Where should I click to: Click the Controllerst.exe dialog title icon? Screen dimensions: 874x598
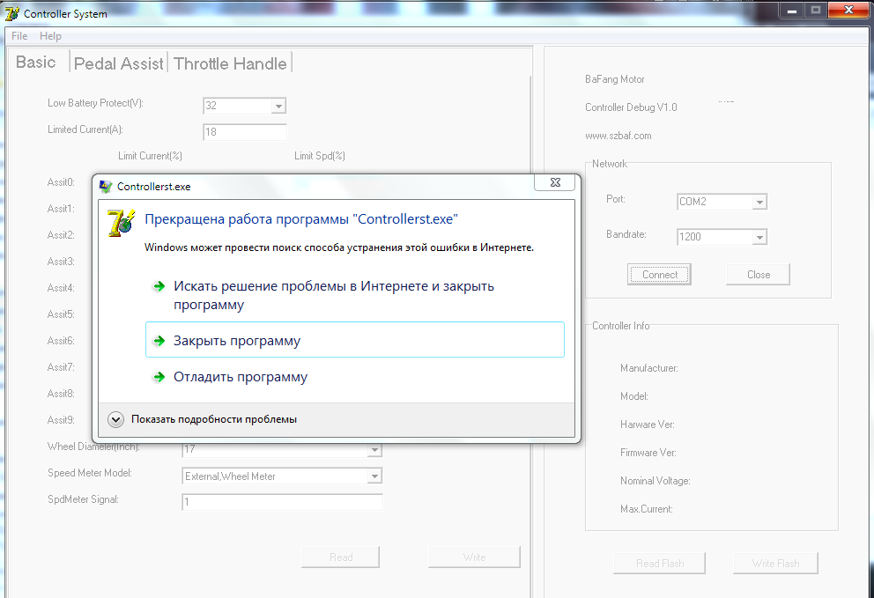[x=106, y=186]
